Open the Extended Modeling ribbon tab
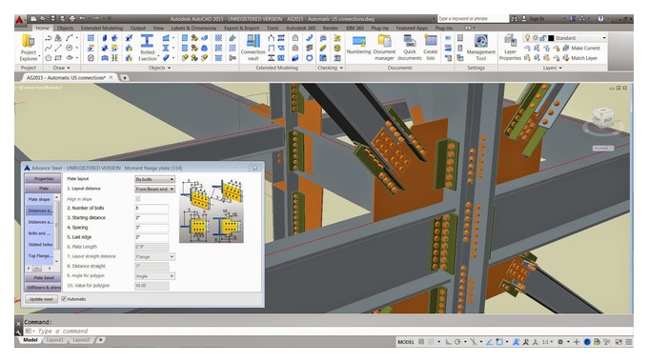648x362 pixels. [x=102, y=28]
